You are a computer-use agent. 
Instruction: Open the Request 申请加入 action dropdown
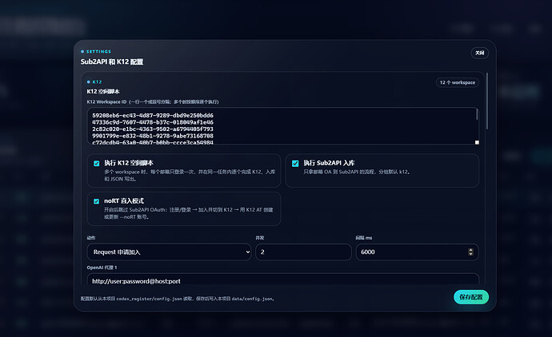pyautogui.click(x=169, y=252)
